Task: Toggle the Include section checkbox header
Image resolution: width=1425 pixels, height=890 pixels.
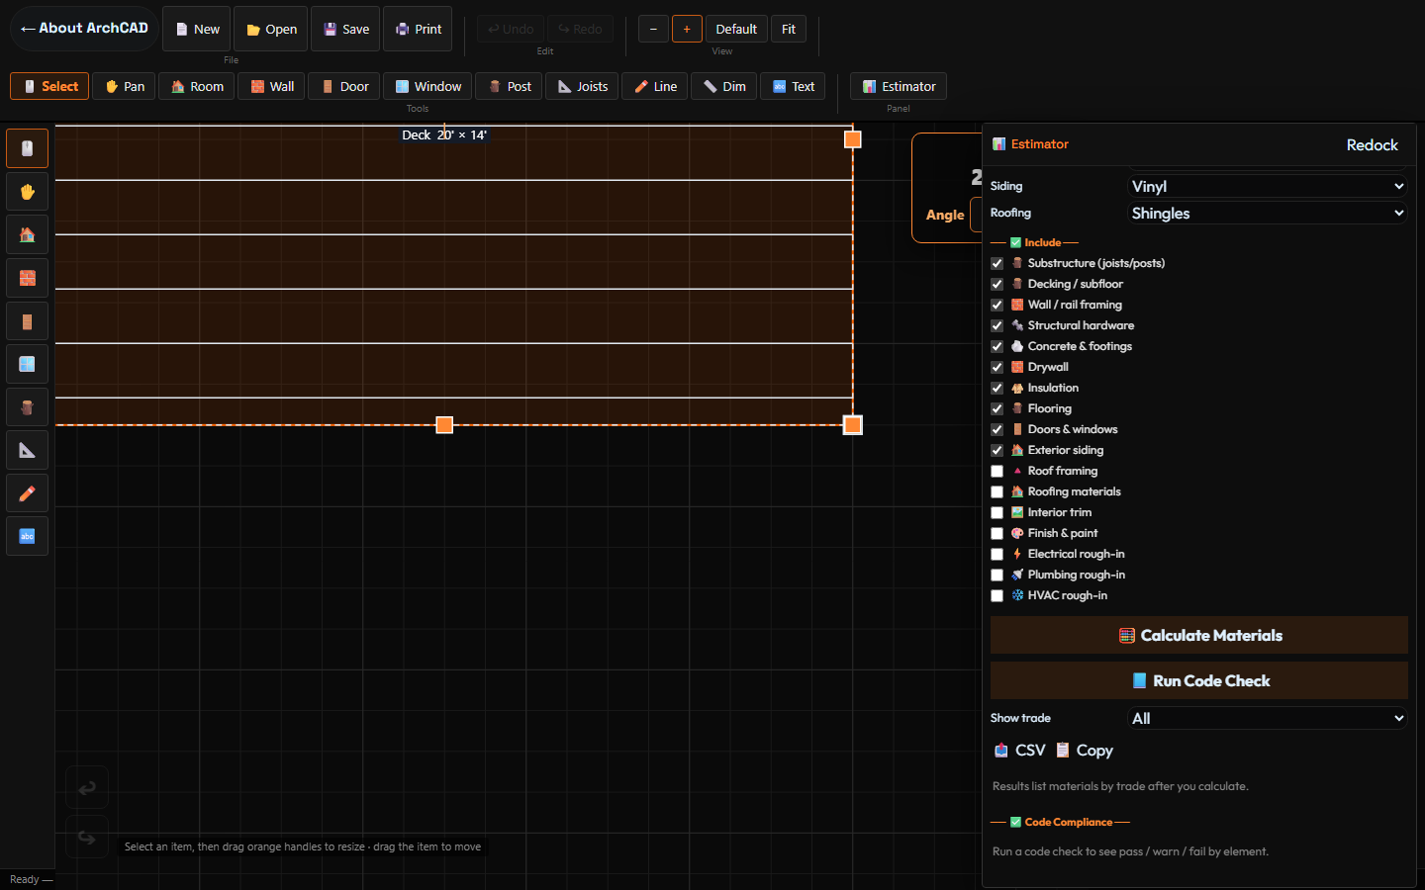Action: (x=1035, y=242)
